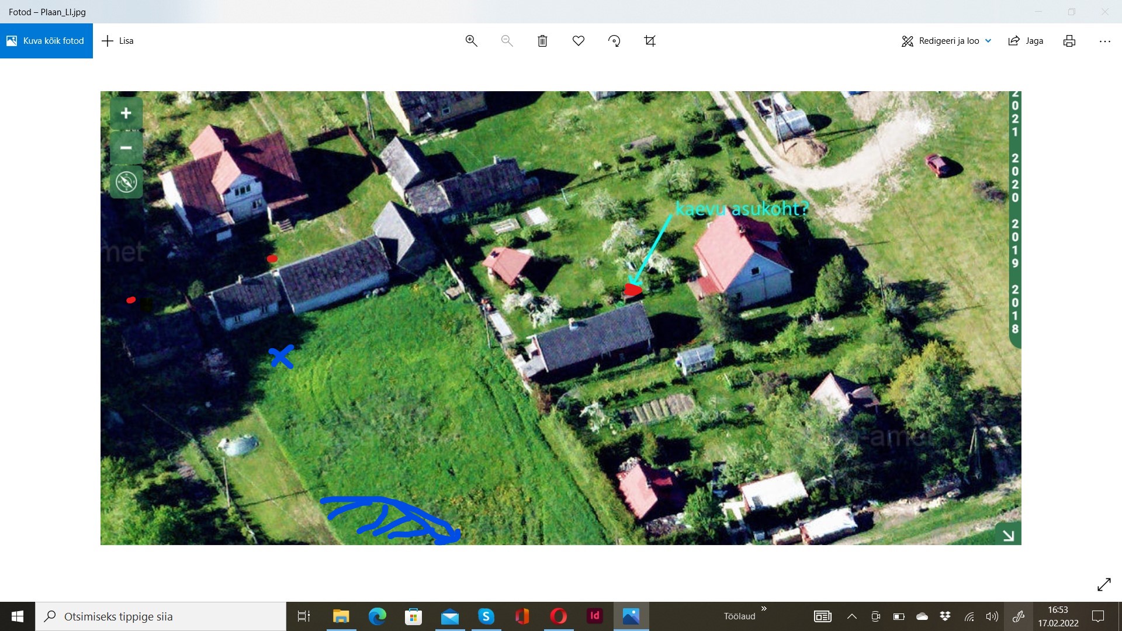This screenshot has height=631, width=1122.
Task: Click the zoom out magnifier icon
Action: coord(507,41)
